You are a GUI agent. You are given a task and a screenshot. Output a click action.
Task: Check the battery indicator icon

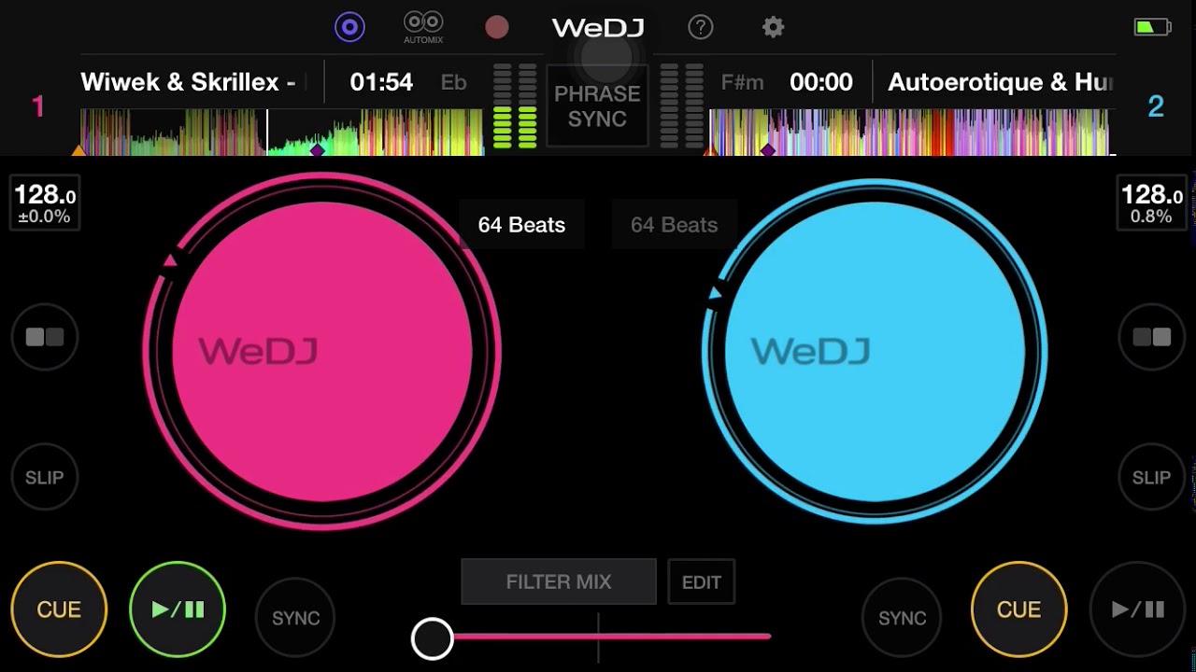point(1152,27)
